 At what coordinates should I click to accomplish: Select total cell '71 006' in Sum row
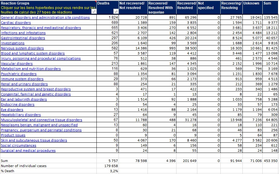252,161
